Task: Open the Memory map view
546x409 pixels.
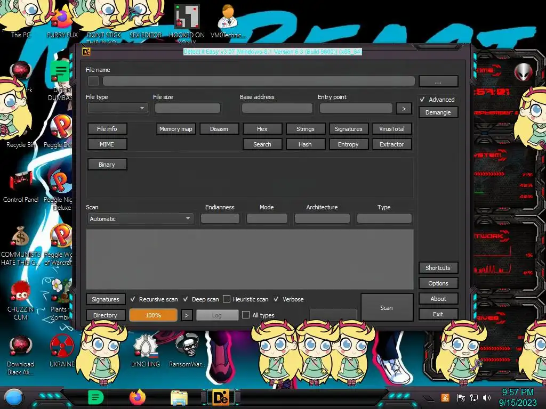Action: pyautogui.click(x=176, y=129)
